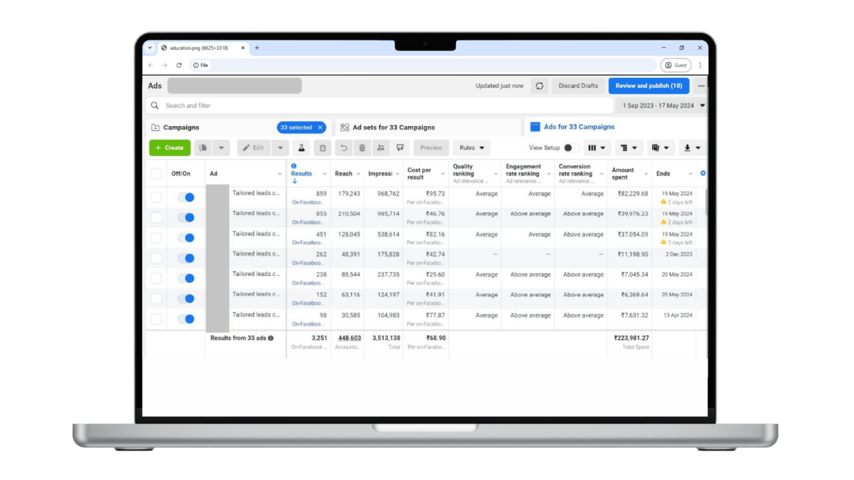Click the Discard Drafts button
This screenshot has height=480, width=854.
578,86
